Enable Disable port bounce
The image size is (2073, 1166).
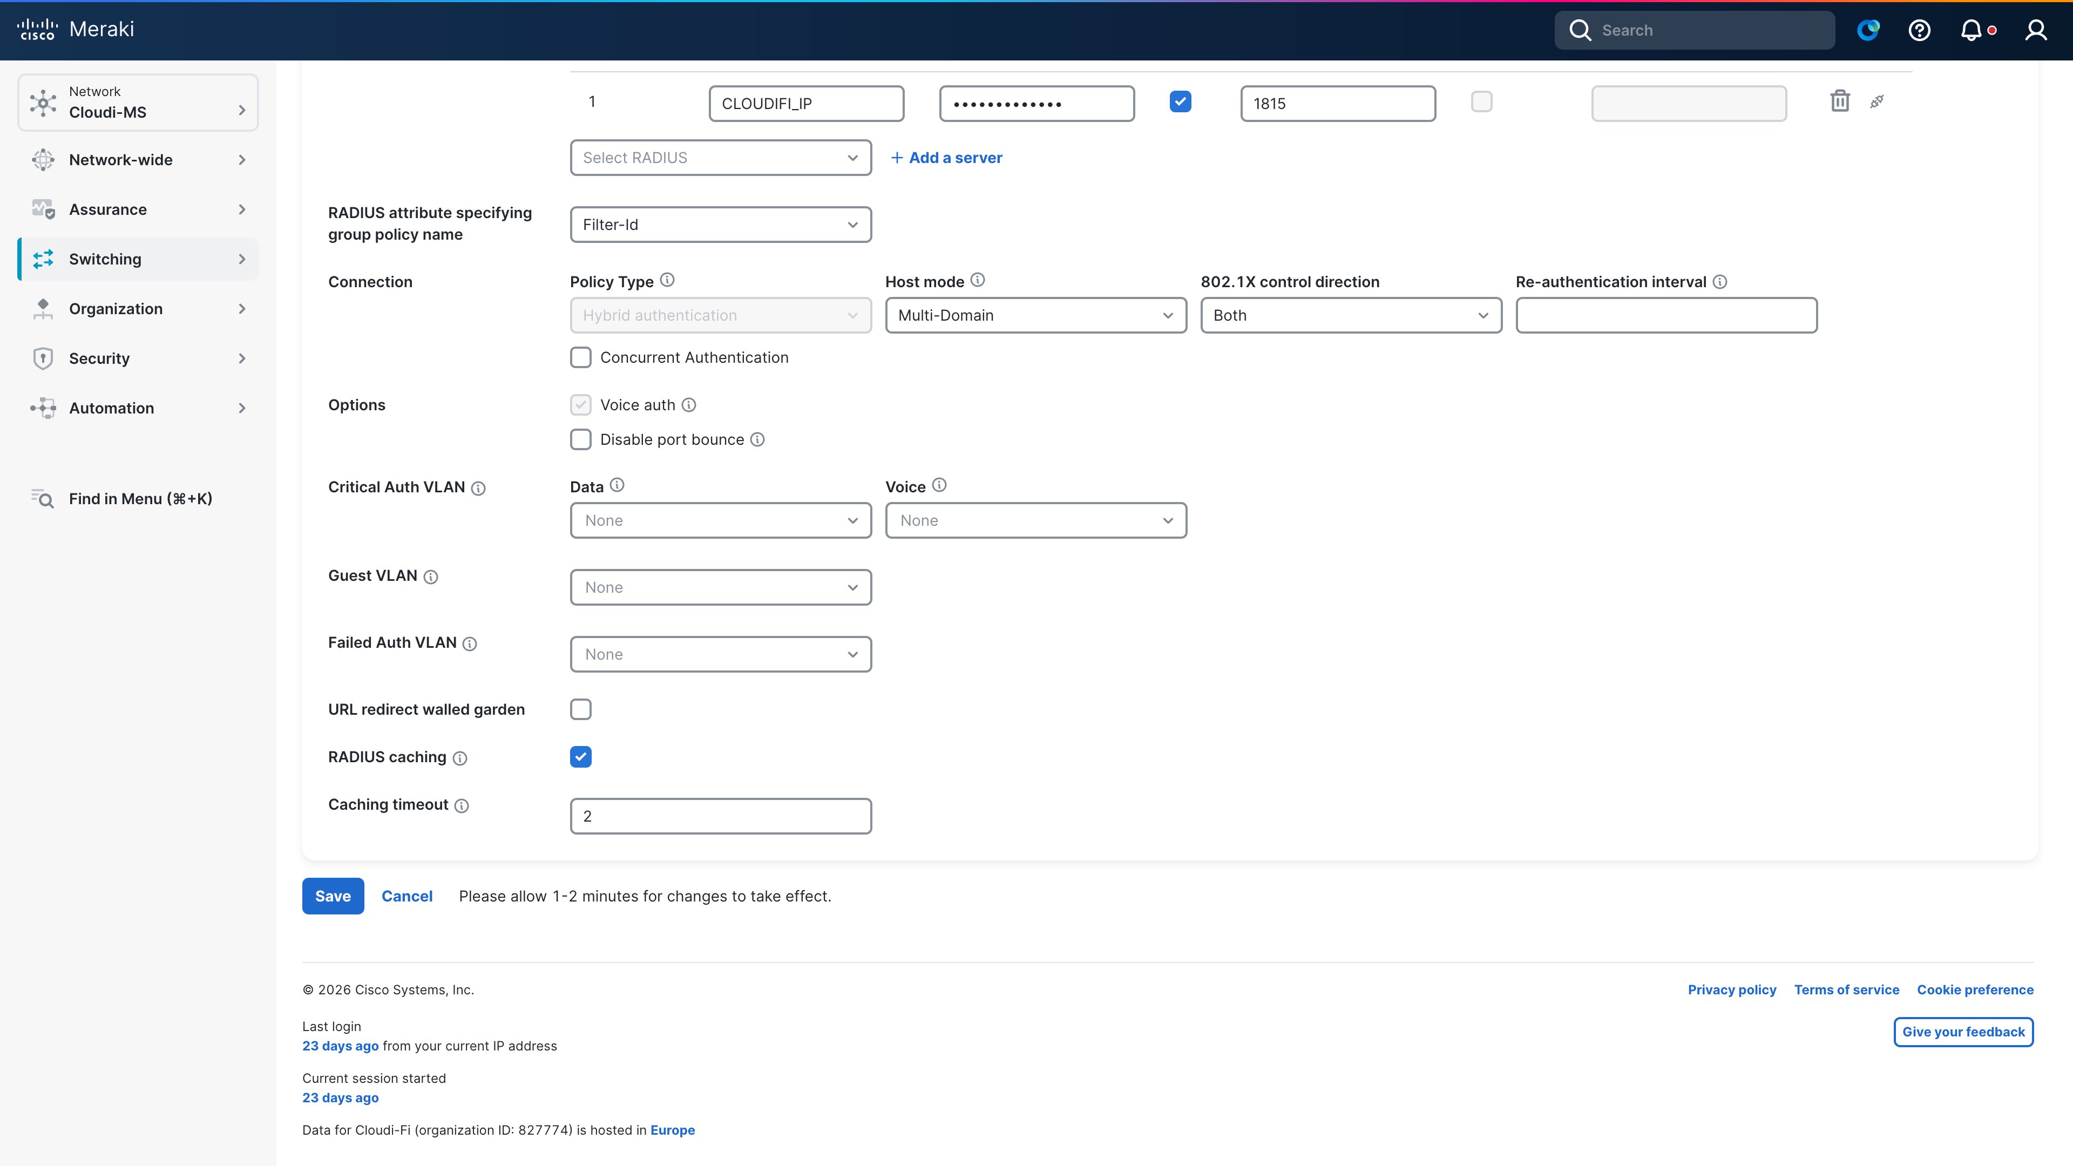pos(580,439)
